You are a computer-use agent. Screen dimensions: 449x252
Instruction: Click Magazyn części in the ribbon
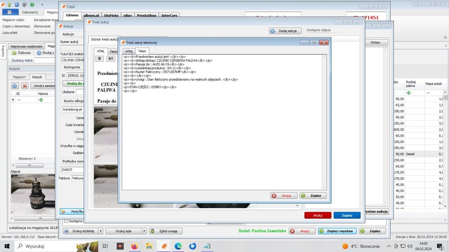pos(13,20)
